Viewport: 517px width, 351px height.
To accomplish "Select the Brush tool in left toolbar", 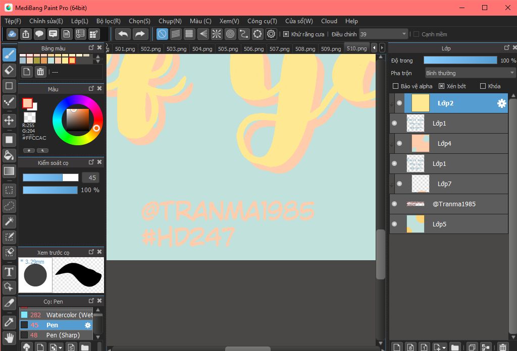I will [9, 54].
